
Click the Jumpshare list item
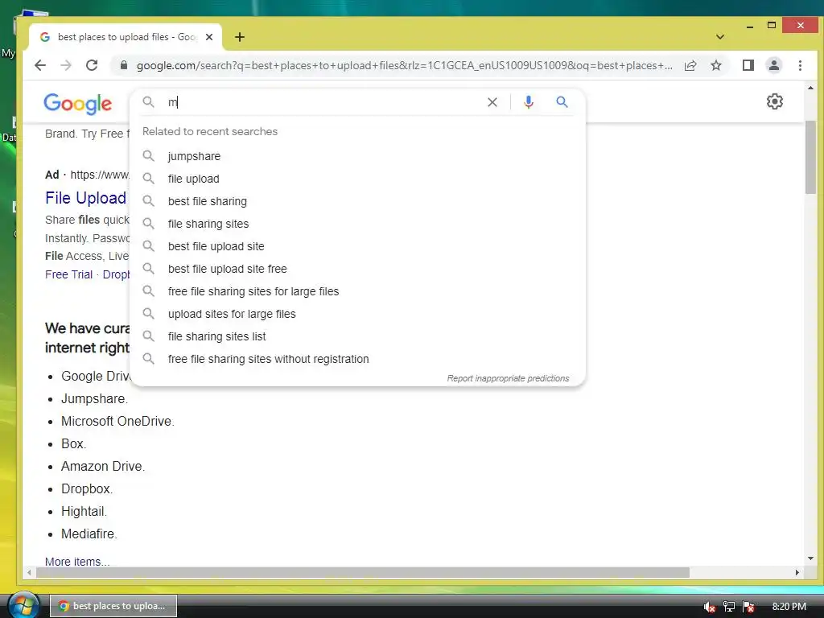coord(95,399)
